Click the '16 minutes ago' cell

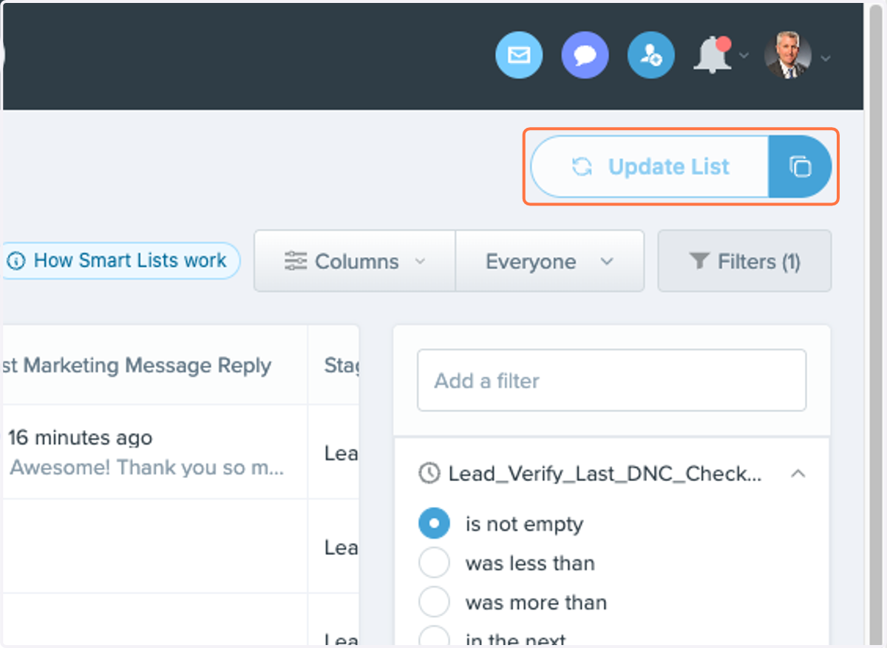coord(81,437)
